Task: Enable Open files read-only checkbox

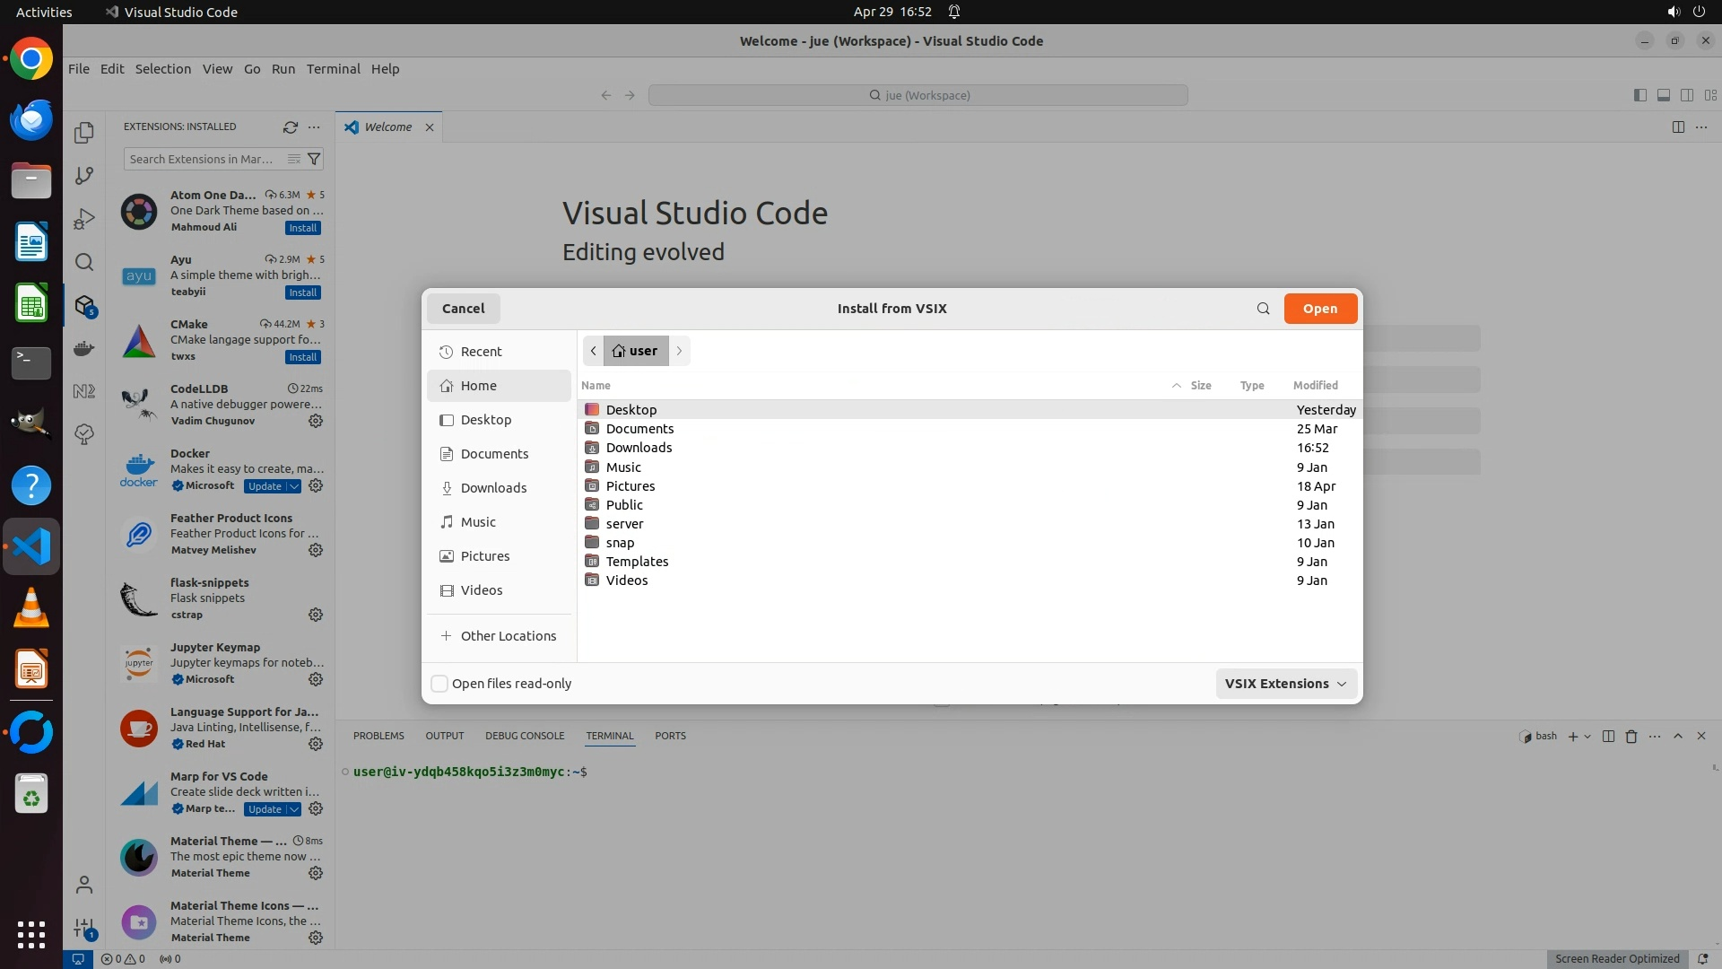Action: pos(439,684)
